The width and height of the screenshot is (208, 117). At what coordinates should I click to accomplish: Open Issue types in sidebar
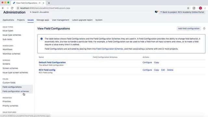click(8, 31)
